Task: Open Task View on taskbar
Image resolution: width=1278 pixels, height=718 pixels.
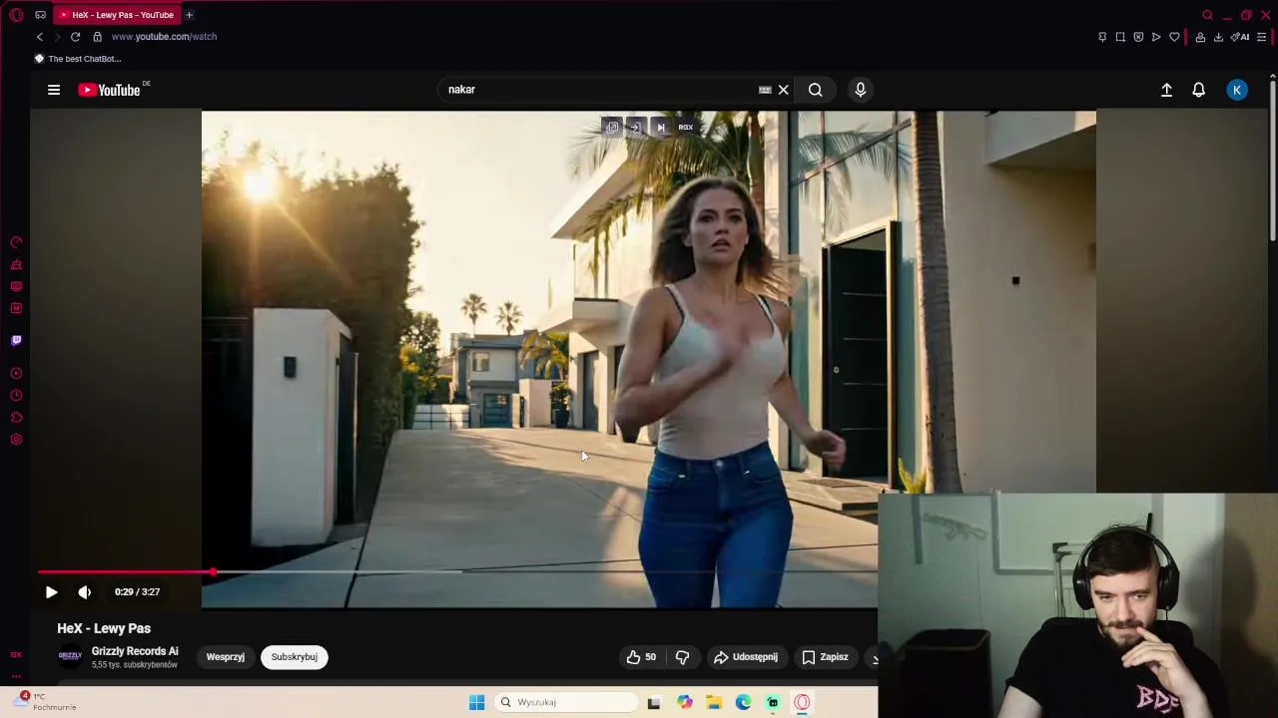Action: pos(654,703)
